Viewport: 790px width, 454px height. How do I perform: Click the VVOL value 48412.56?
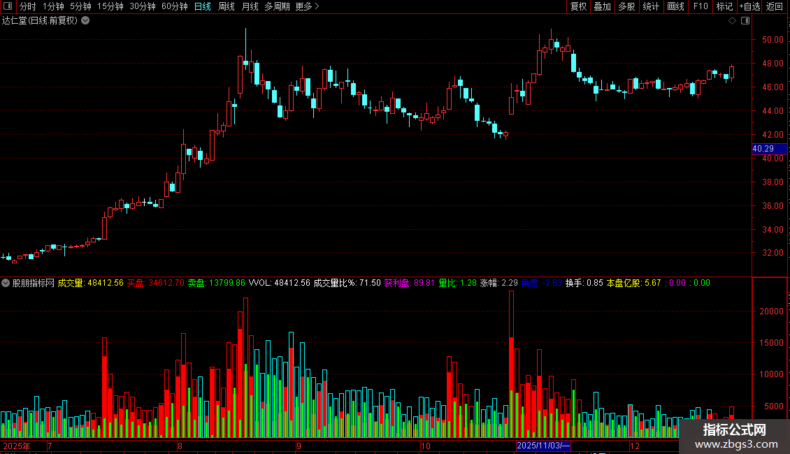pyautogui.click(x=292, y=283)
